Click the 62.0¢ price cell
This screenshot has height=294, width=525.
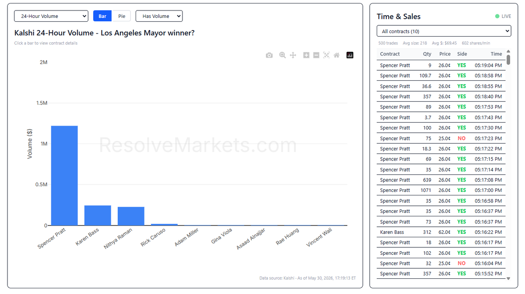pos(444,232)
